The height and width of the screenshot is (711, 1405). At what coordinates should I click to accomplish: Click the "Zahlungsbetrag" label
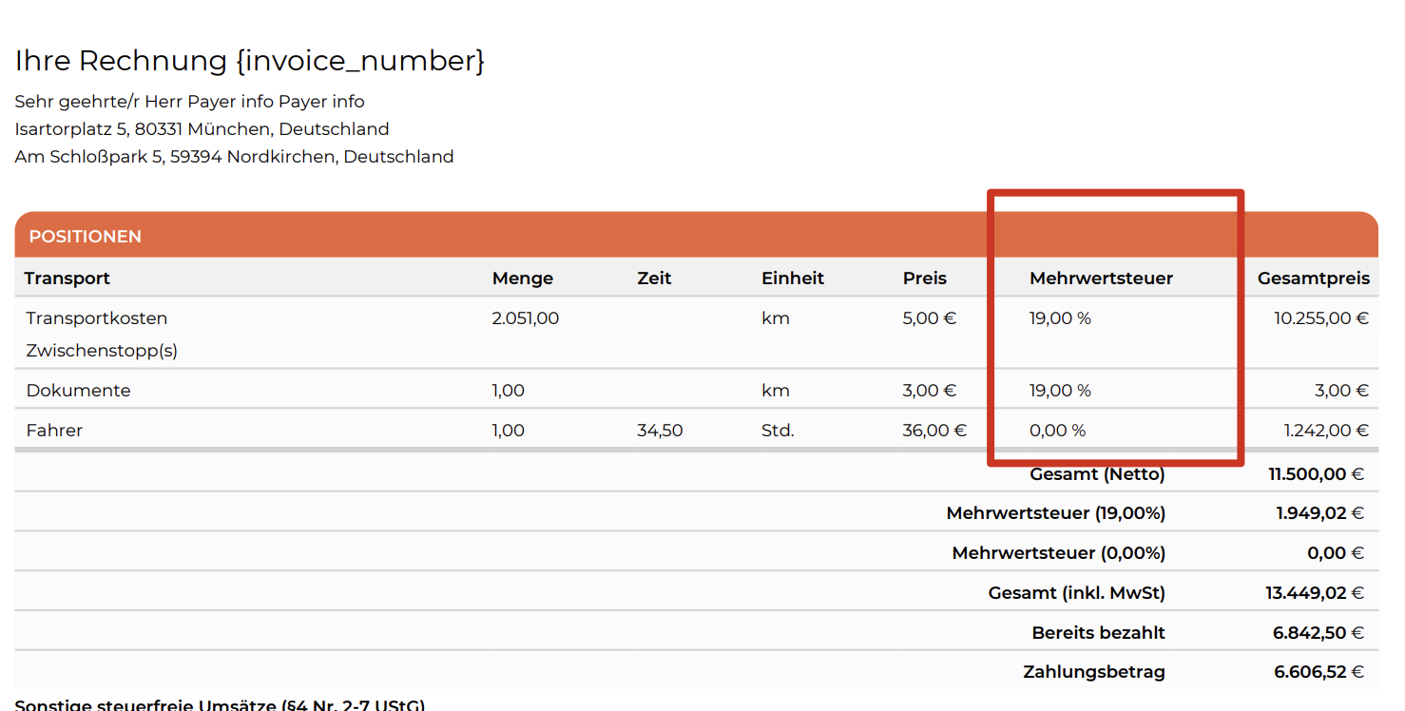(x=1094, y=672)
